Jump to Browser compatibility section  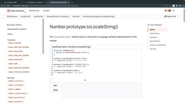(x=158, y=45)
